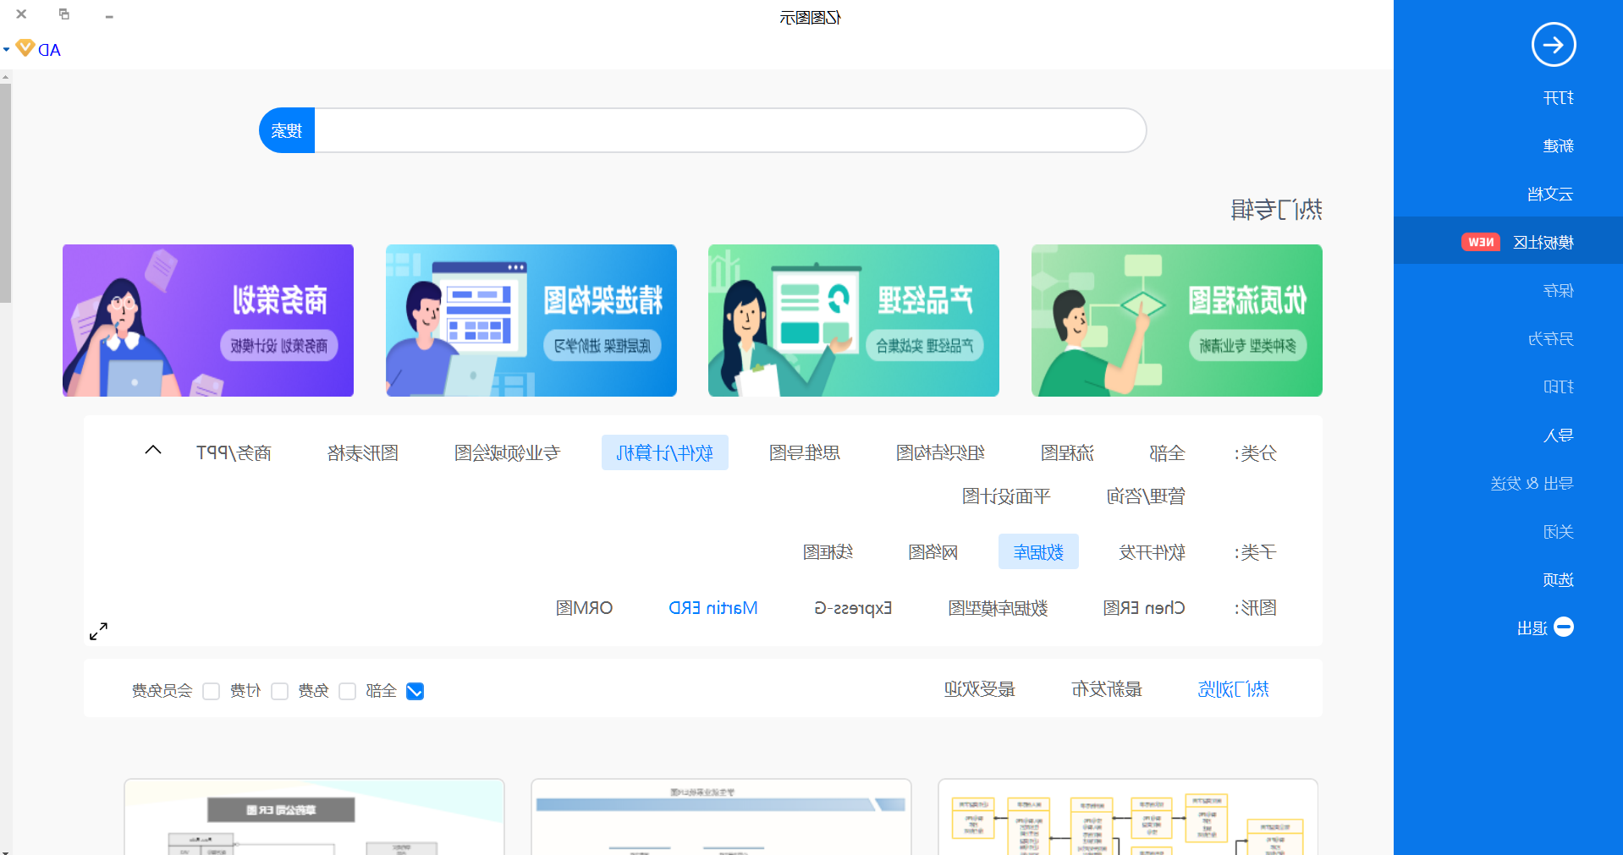Click the expand-fullscreen arrows icon
The width and height of the screenshot is (1623, 855).
[x=98, y=631]
